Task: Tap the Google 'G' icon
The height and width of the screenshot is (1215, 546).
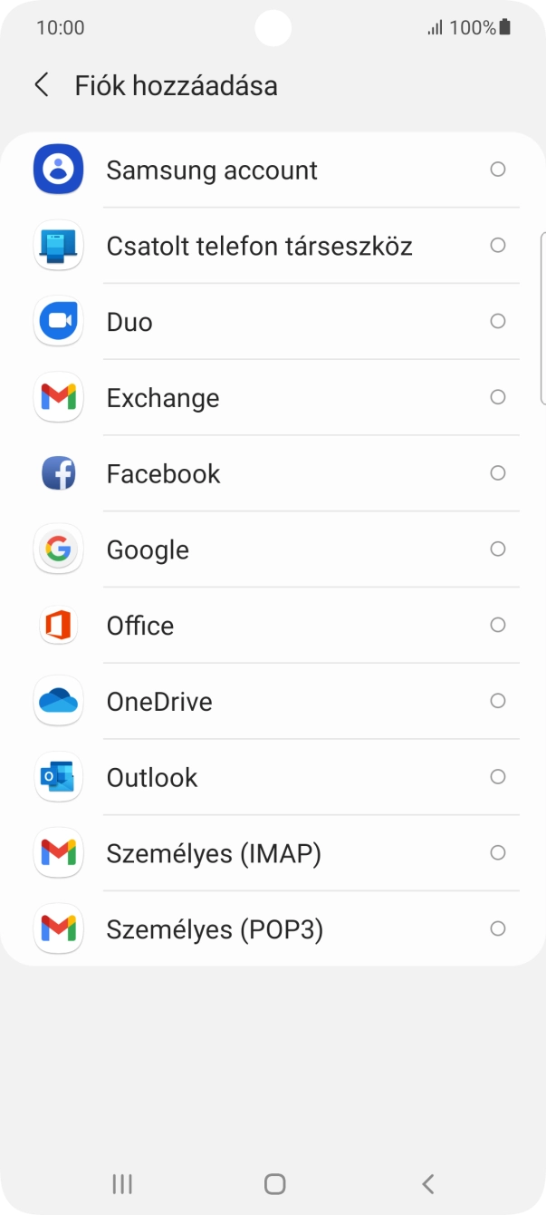Action: [58, 549]
